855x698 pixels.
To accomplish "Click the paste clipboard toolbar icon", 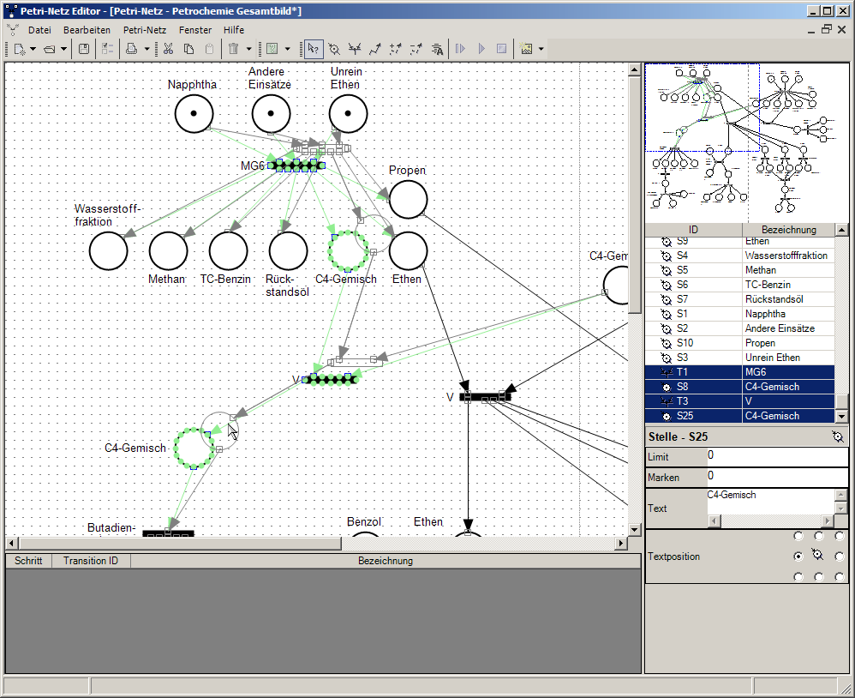I will 209,49.
